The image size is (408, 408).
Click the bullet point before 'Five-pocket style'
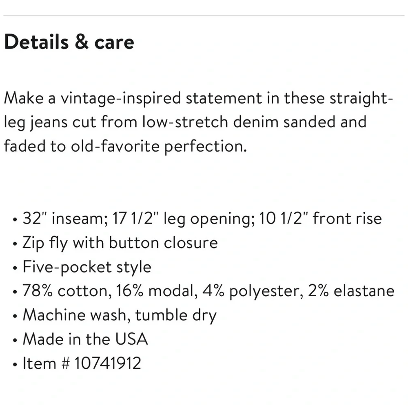pos(15,268)
